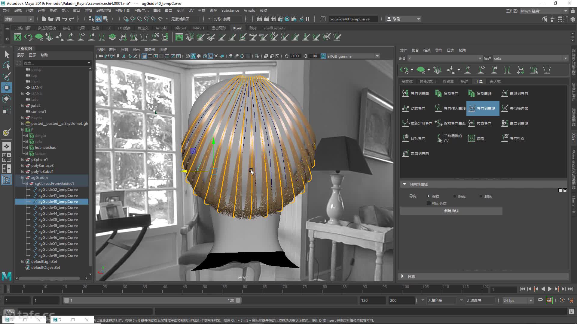Open the 晶格 tool
The width and height of the screenshot is (577, 324).
(x=476, y=138)
